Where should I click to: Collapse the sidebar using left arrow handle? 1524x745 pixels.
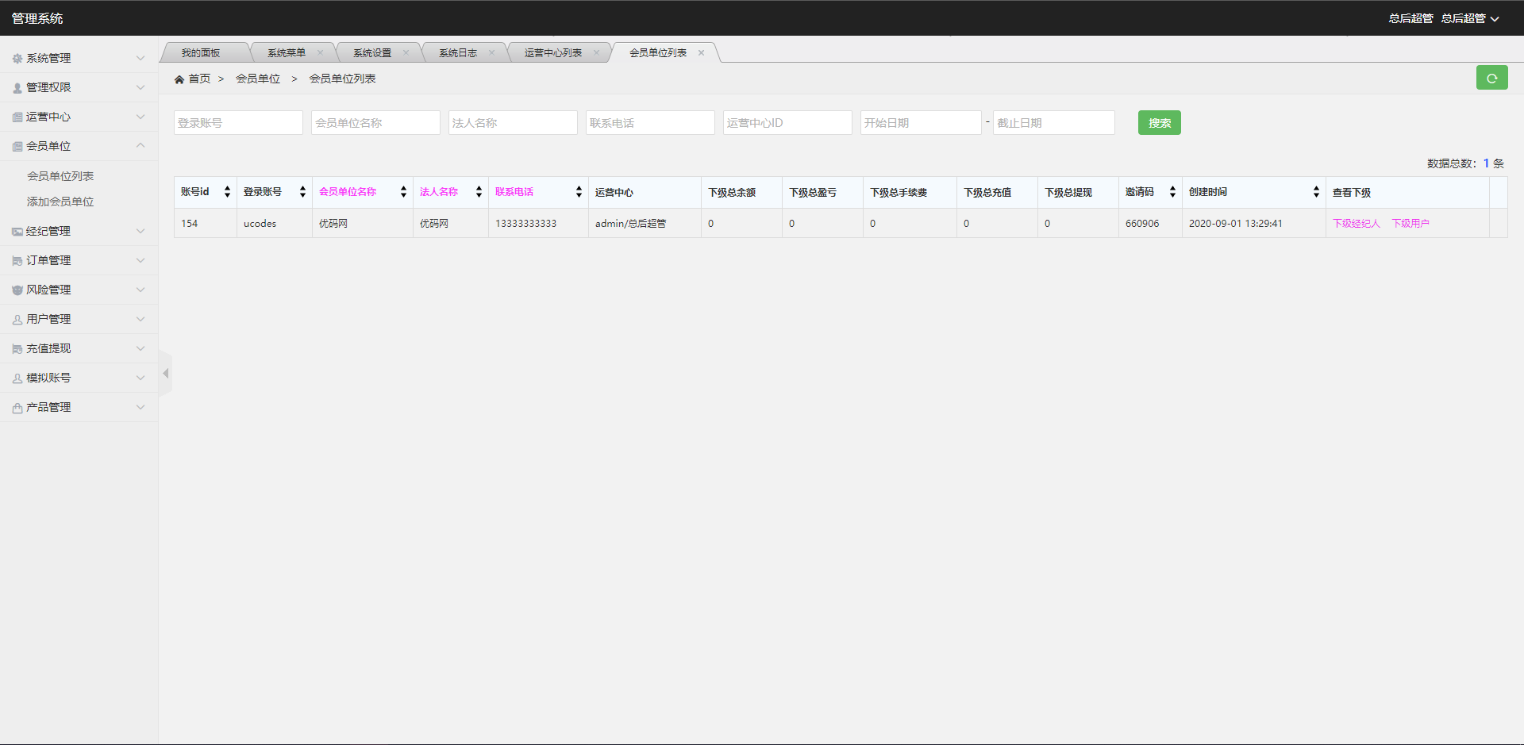click(165, 373)
